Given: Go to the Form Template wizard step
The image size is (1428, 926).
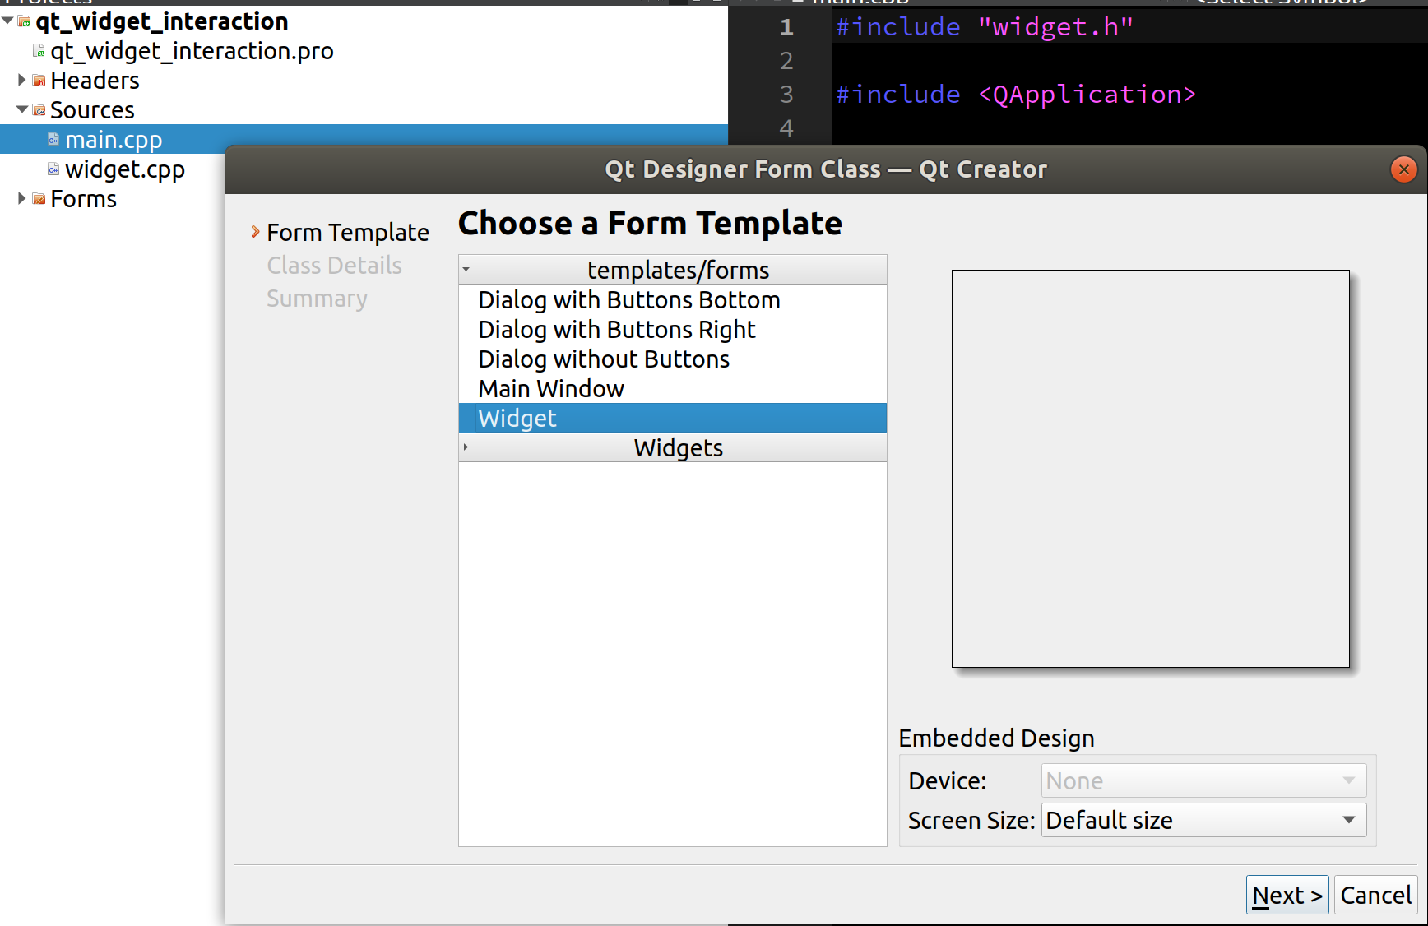Looking at the screenshot, I should [x=348, y=233].
